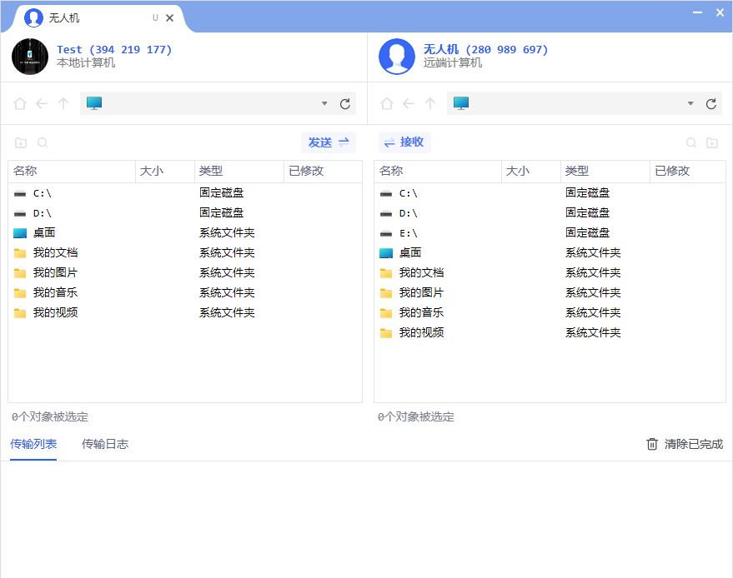The width and height of the screenshot is (733, 578).
Task: Sort remote list by 已修改 column
Action: coord(688,171)
